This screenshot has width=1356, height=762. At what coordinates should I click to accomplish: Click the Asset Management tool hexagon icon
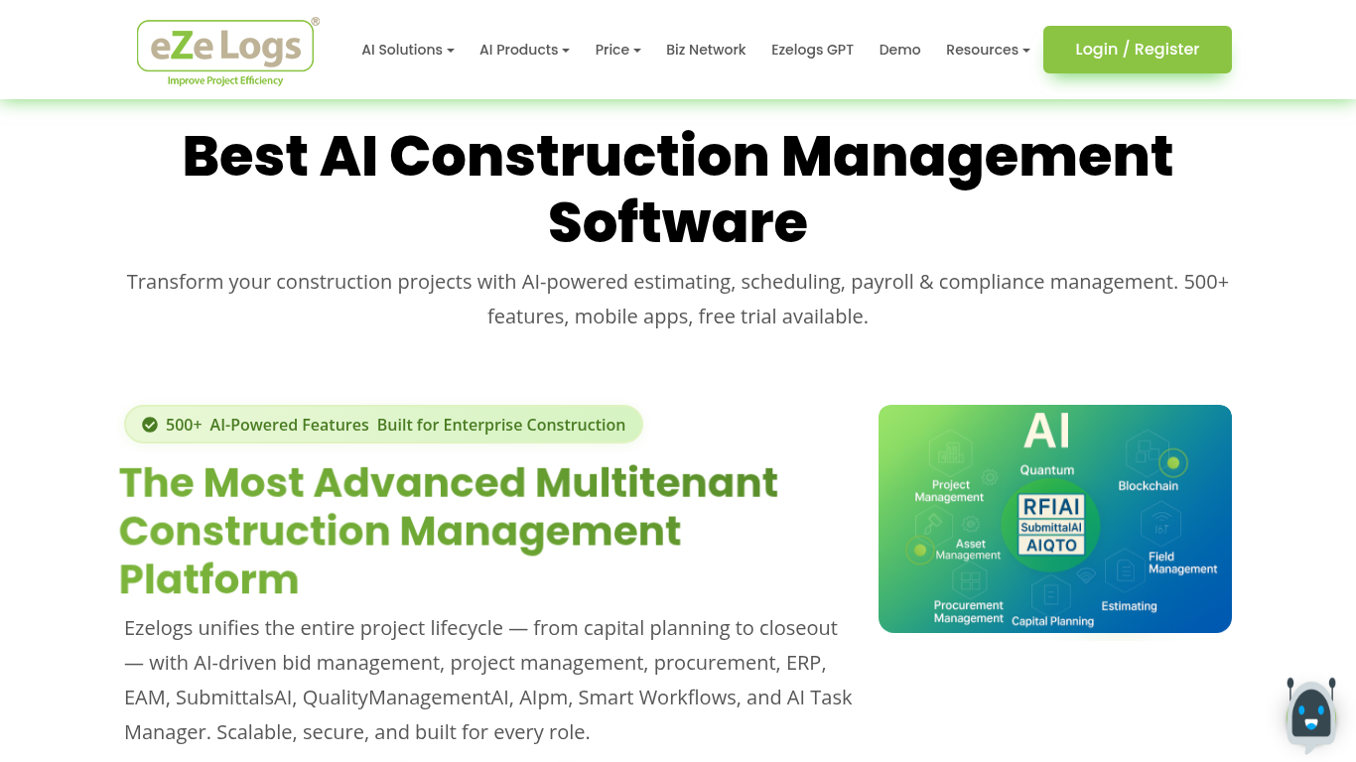tap(934, 522)
